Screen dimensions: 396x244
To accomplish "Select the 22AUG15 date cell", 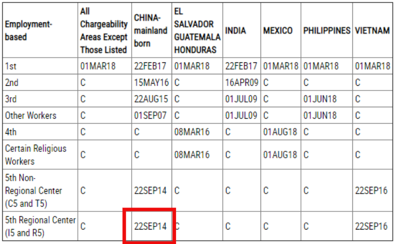I will click(150, 99).
